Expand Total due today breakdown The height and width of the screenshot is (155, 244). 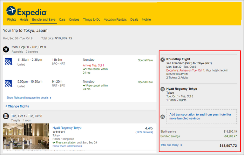tap(171, 145)
